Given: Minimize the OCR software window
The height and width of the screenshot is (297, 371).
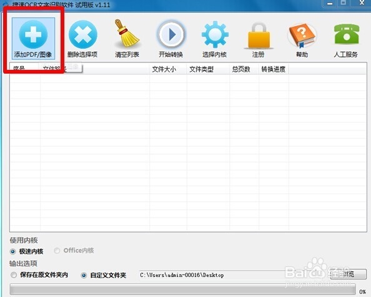Looking at the screenshot, I should pyautogui.click(x=330, y=3).
